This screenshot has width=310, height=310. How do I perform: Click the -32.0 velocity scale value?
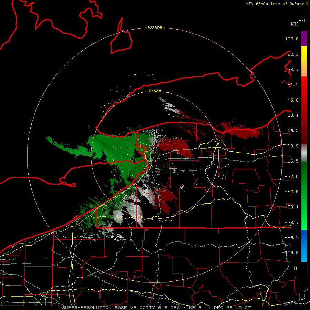point(292,177)
